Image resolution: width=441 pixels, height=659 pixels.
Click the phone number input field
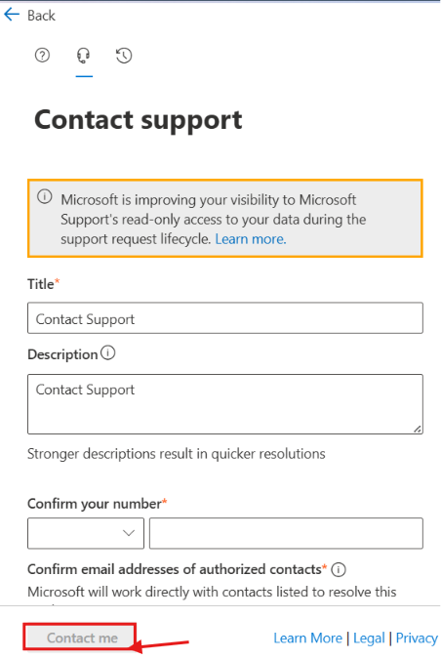pyautogui.click(x=286, y=533)
